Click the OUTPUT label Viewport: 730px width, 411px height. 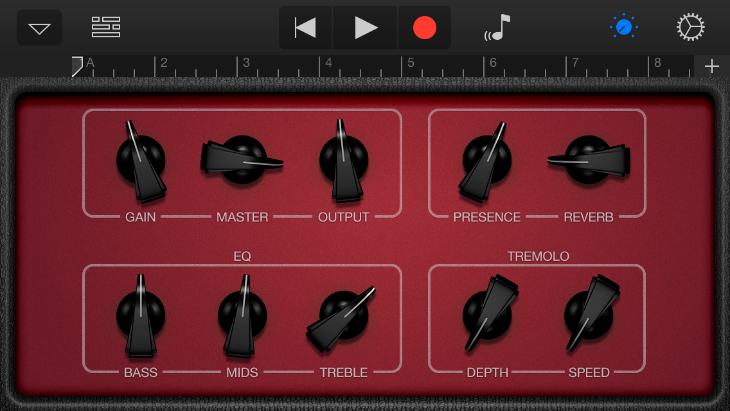(x=344, y=217)
